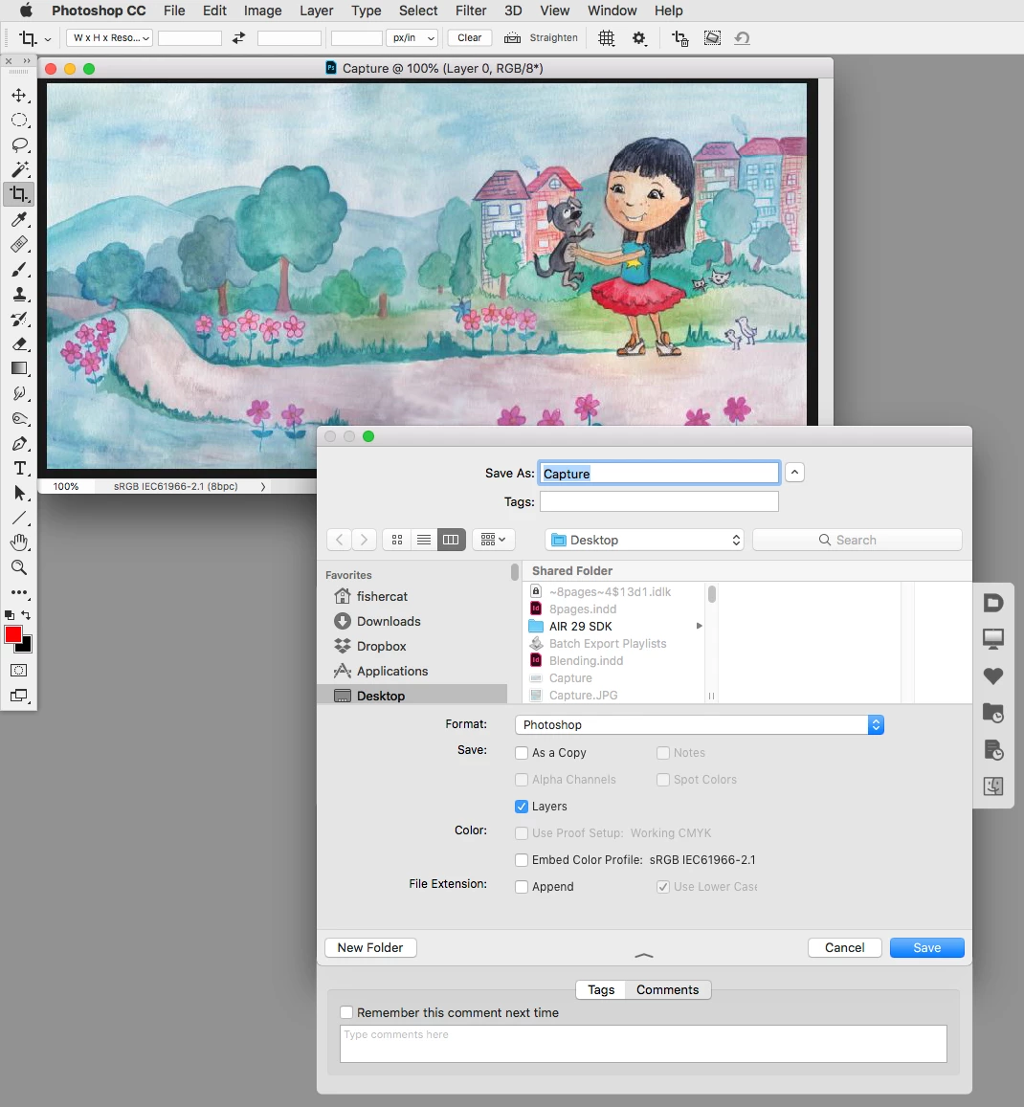
Task: Select the Line tool
Action: [x=18, y=519]
